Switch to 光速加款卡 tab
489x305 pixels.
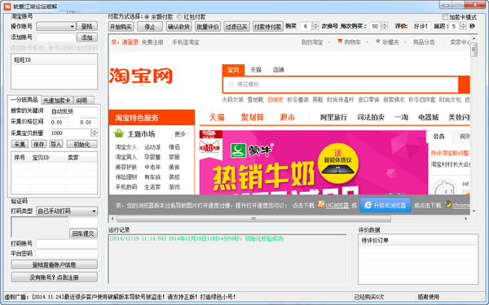tap(57, 101)
